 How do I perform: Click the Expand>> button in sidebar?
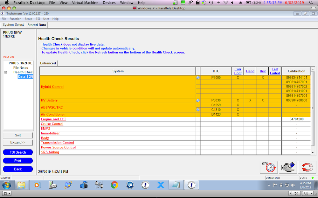click(x=18, y=143)
